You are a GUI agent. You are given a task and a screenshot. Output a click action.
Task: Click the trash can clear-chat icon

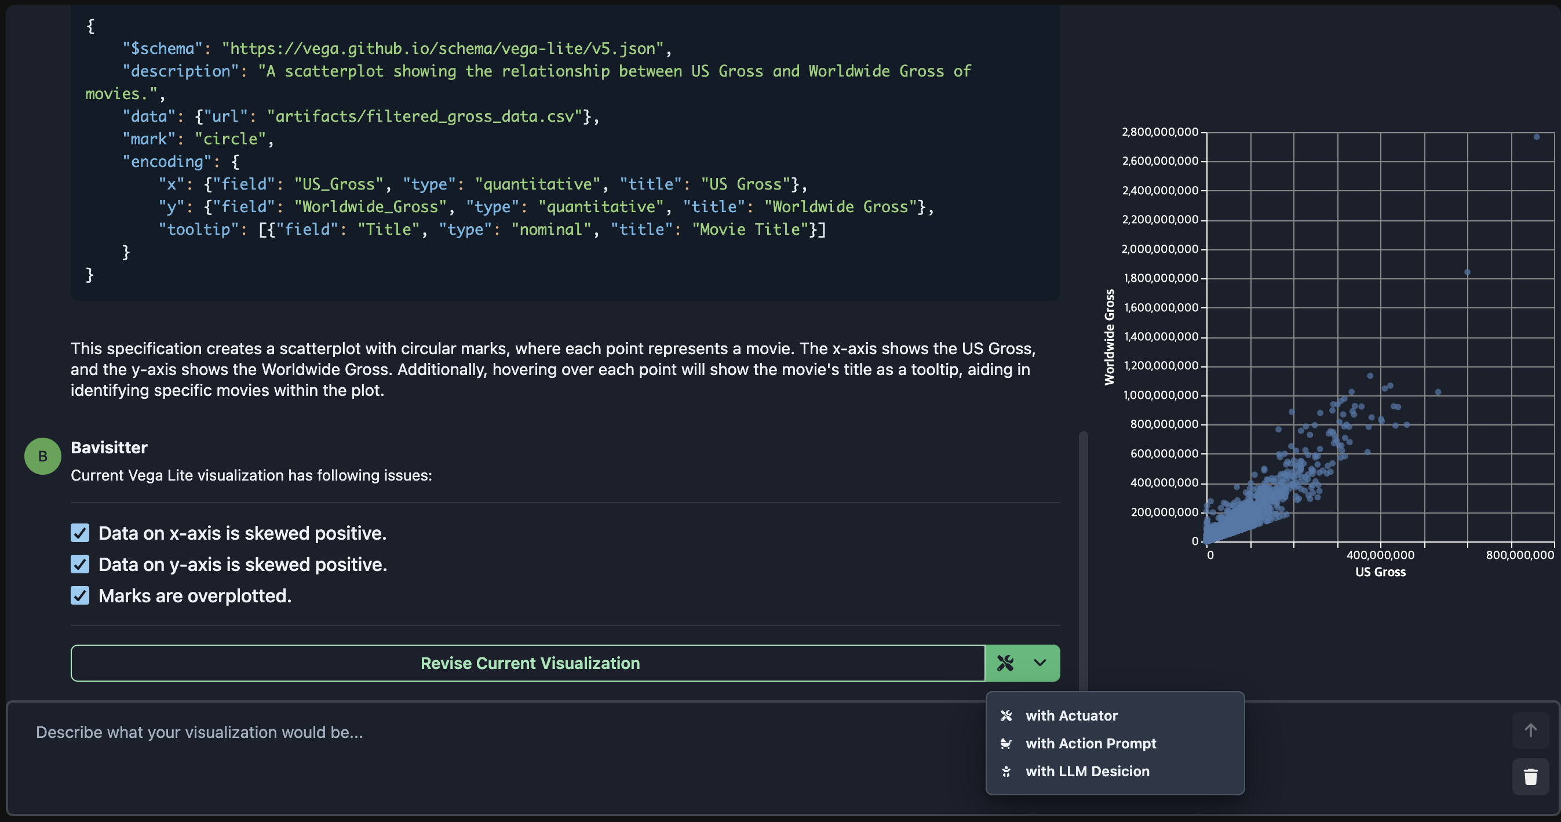[1531, 777]
